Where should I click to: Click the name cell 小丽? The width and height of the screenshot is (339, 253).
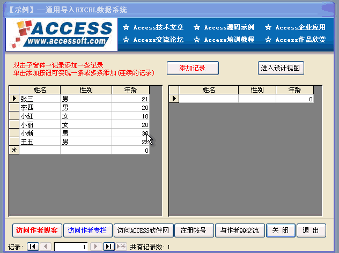(40, 125)
